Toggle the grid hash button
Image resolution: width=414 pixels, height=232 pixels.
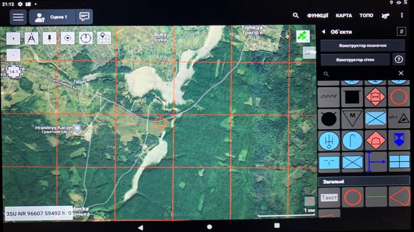click(x=401, y=32)
